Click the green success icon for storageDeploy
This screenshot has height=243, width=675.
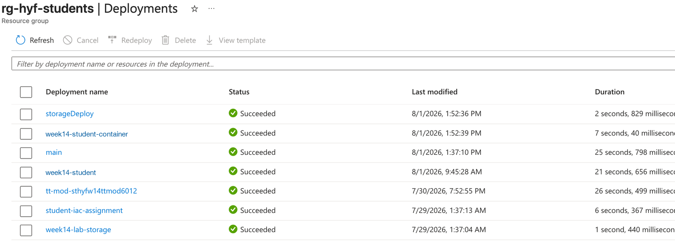tap(233, 113)
